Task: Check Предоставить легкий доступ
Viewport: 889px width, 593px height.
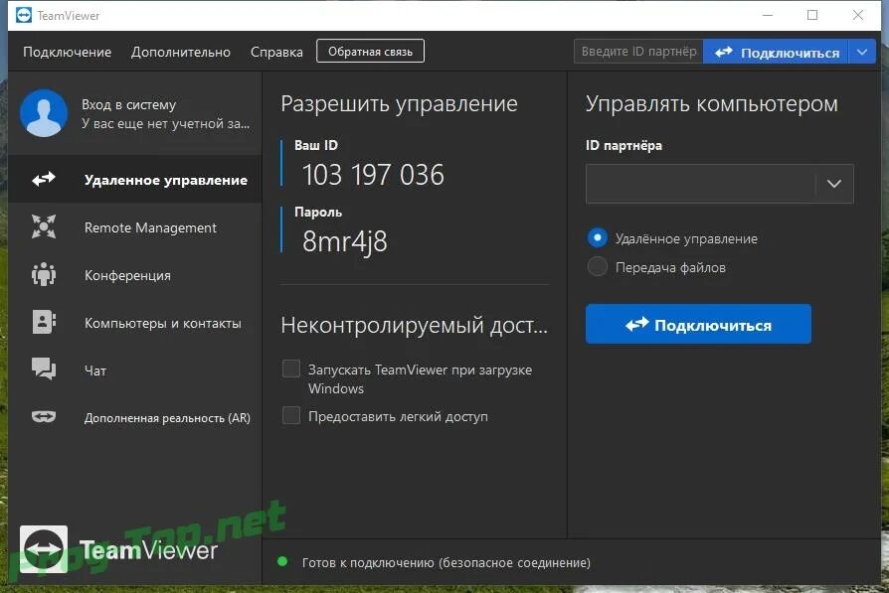Action: point(291,416)
